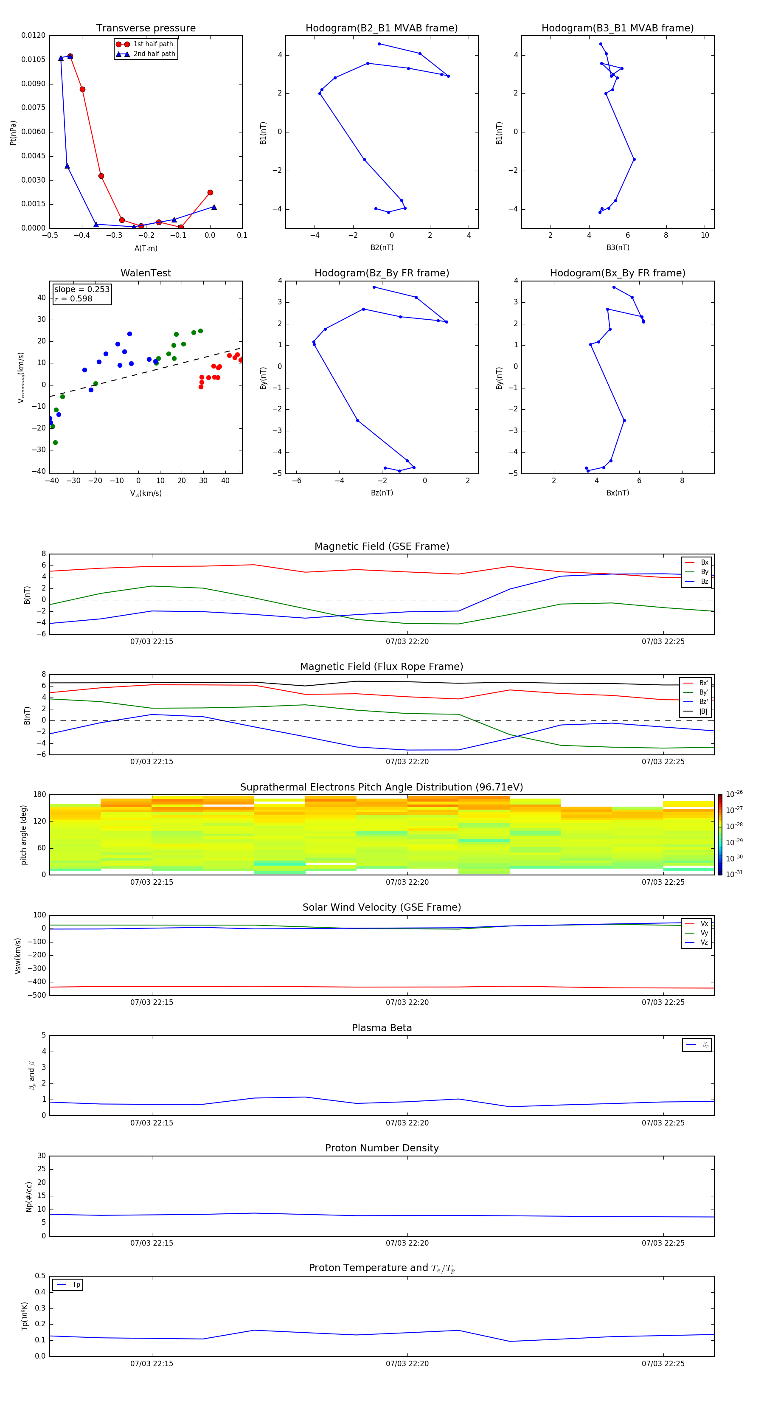Click the 'Pt(nPa)' y-axis label

click(13, 133)
